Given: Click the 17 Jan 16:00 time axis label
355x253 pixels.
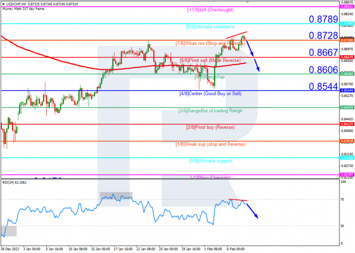Looking at the screenshot, I should point(123,249).
